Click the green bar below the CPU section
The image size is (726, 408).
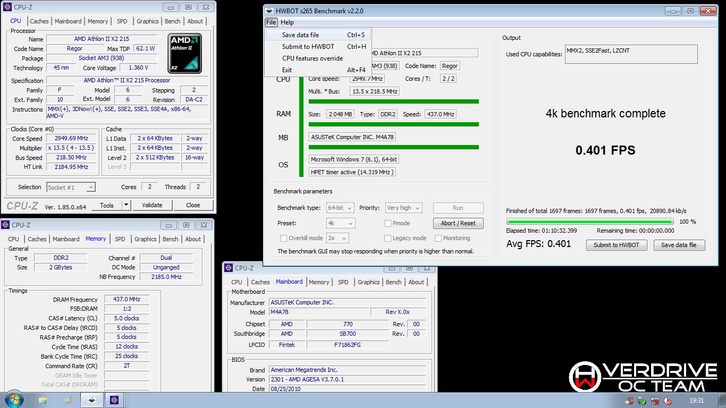393,101
